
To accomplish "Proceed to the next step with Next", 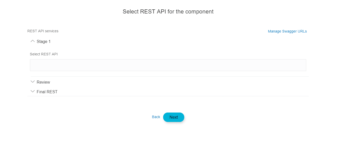I will pyautogui.click(x=174, y=117).
